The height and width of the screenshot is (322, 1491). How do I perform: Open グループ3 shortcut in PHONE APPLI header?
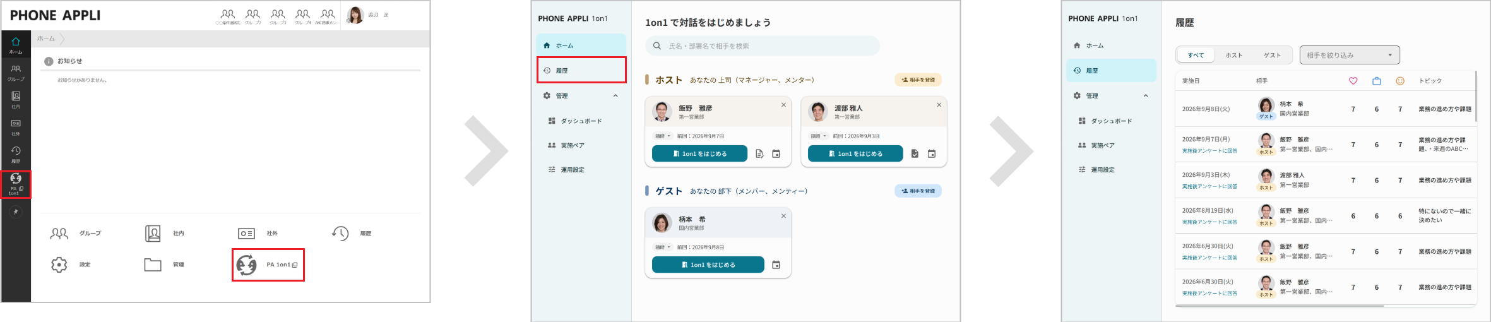[278, 16]
